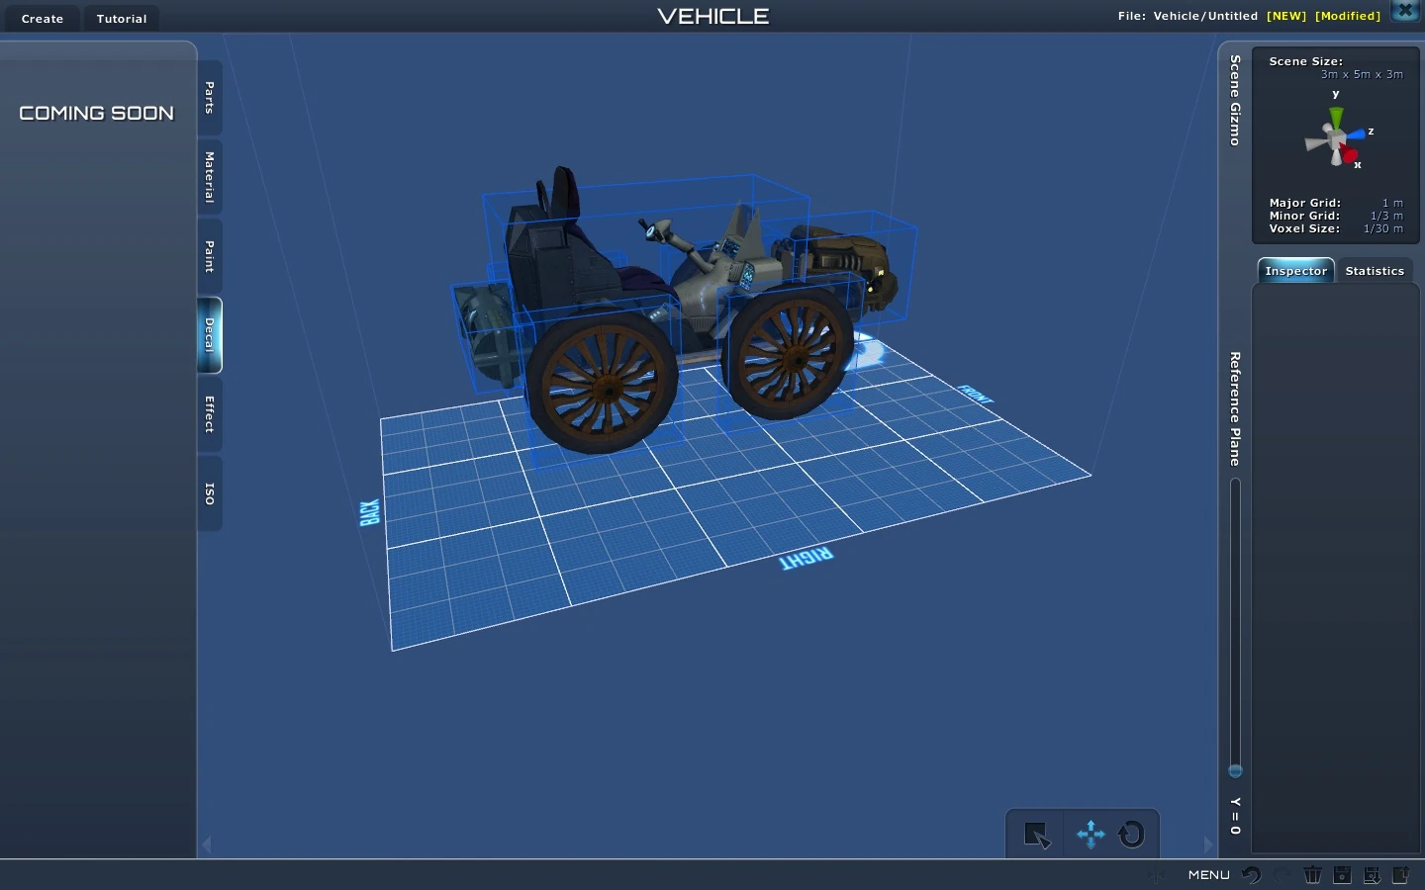Open the Inspector tab
This screenshot has height=890, width=1425.
(1296, 271)
